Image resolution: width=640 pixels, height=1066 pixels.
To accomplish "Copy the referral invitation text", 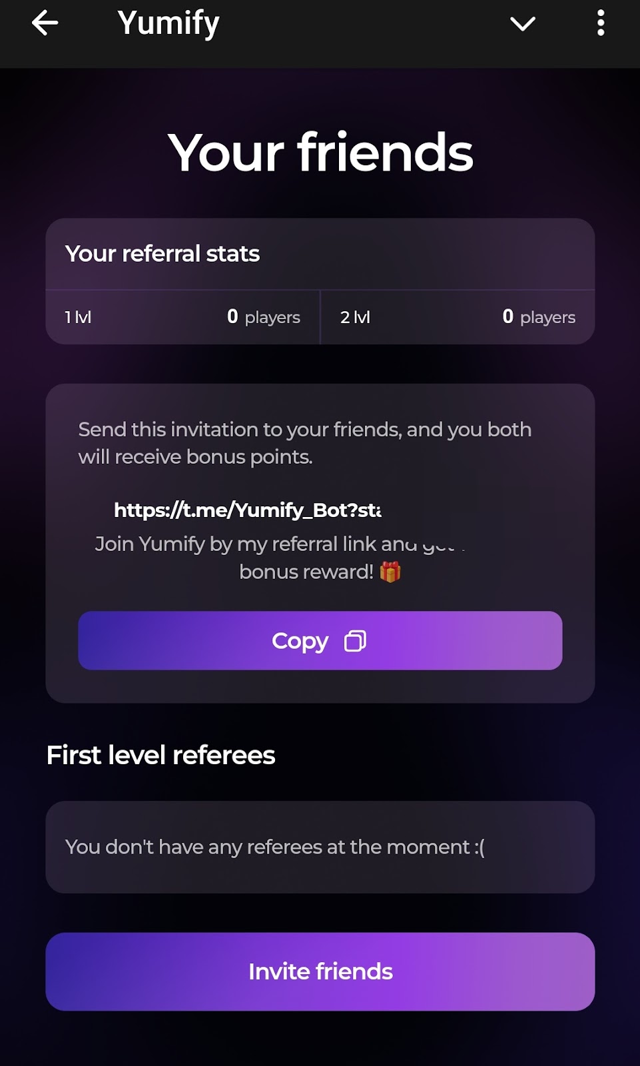I will [x=320, y=640].
